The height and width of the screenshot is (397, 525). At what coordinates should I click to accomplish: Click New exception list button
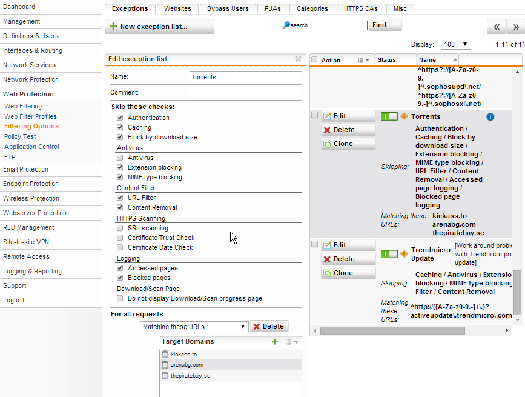pos(159,27)
